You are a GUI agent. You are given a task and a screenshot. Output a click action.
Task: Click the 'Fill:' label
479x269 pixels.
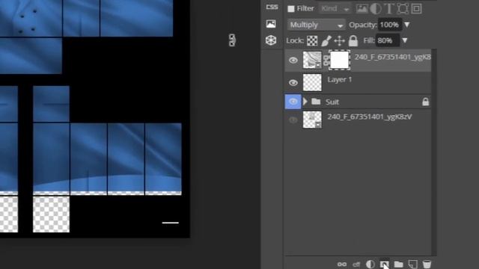click(369, 40)
